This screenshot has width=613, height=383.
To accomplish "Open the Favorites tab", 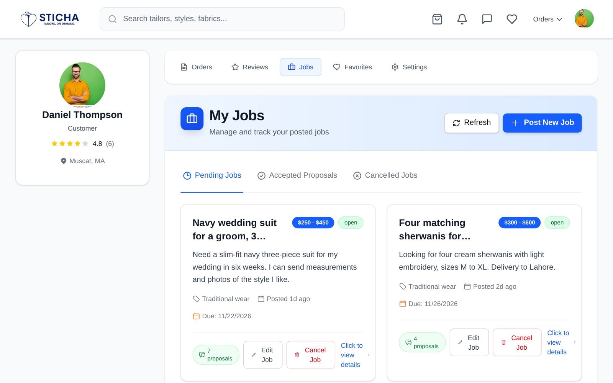I will click(352, 67).
